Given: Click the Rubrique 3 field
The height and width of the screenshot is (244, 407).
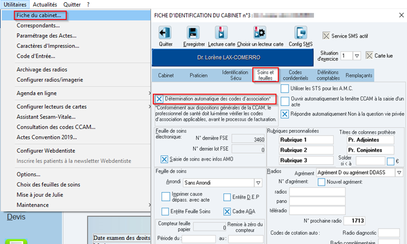Looking at the screenshot, I should click(306, 160).
